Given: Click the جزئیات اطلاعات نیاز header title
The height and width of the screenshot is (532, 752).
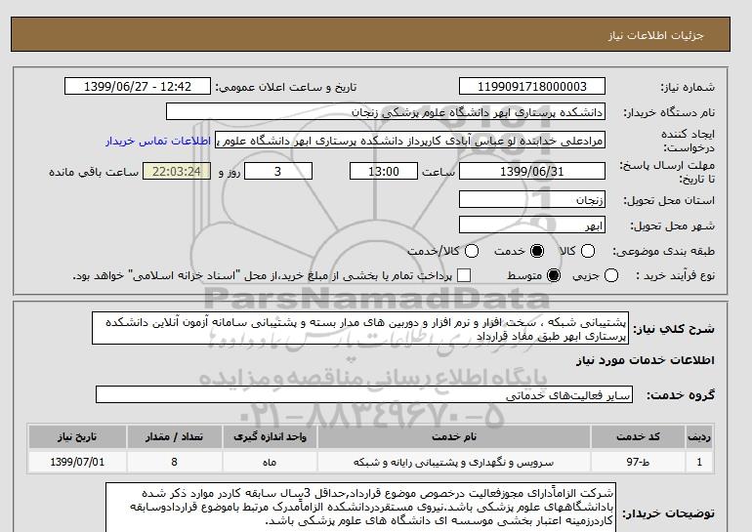Looking at the screenshot, I should tap(655, 35).
